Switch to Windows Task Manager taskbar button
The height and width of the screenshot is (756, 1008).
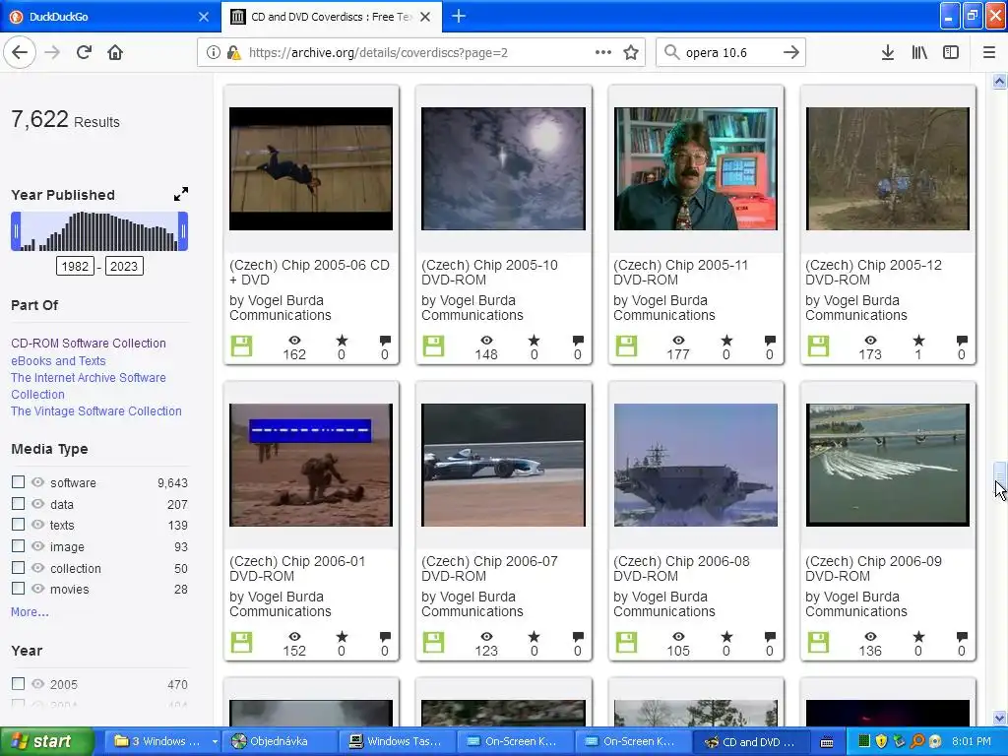click(397, 742)
